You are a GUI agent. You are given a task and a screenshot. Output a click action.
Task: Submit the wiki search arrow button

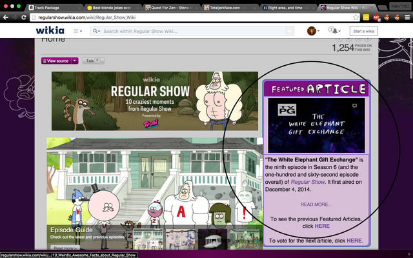click(289, 31)
